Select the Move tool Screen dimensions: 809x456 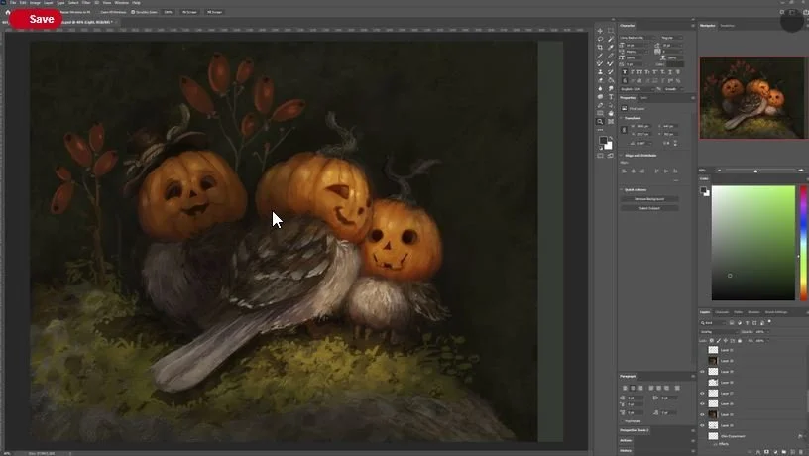point(600,31)
